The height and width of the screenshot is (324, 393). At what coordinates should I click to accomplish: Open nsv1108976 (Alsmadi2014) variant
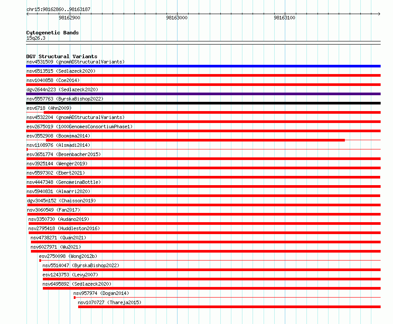click(x=58, y=145)
